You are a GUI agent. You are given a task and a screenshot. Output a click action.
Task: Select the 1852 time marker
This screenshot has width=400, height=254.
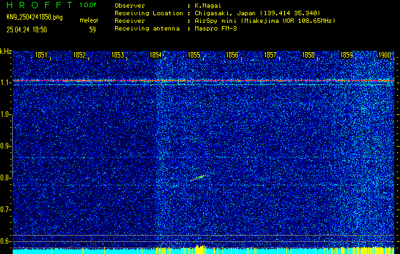point(79,55)
